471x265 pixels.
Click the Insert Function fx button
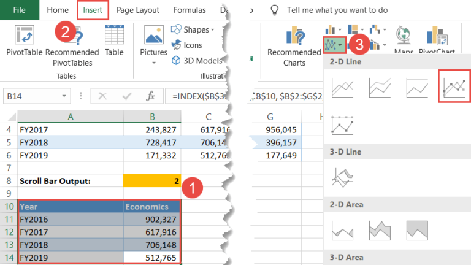150,96
